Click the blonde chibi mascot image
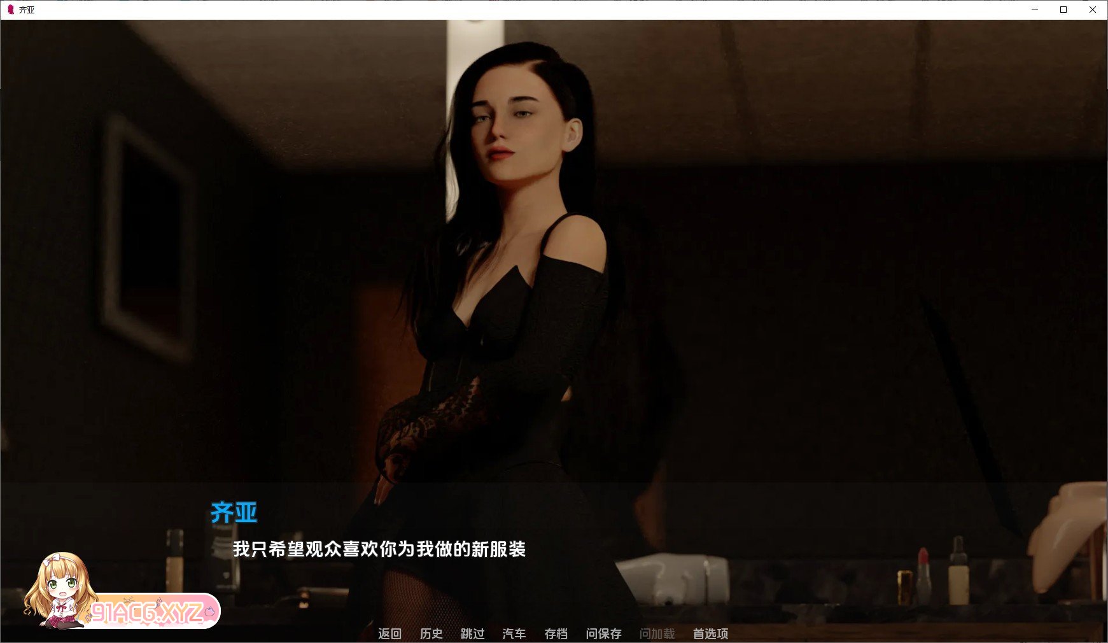This screenshot has width=1108, height=643. pyautogui.click(x=59, y=589)
